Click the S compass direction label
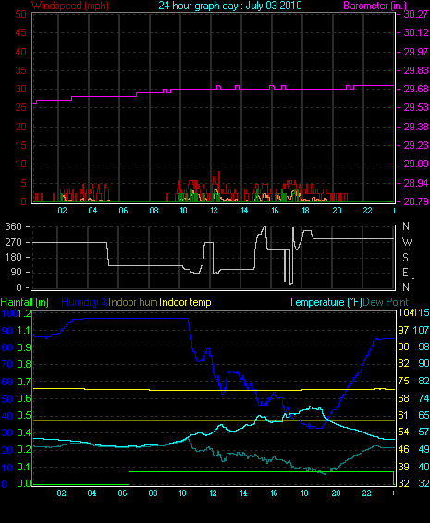Viewport: 430px width, 523px height. coord(405,257)
